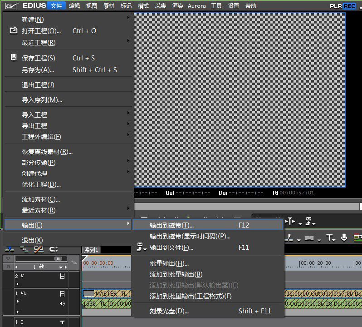Open the 编辑 menu

click(x=74, y=5)
